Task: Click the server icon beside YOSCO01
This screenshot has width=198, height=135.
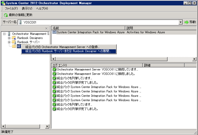Action: [20, 22]
